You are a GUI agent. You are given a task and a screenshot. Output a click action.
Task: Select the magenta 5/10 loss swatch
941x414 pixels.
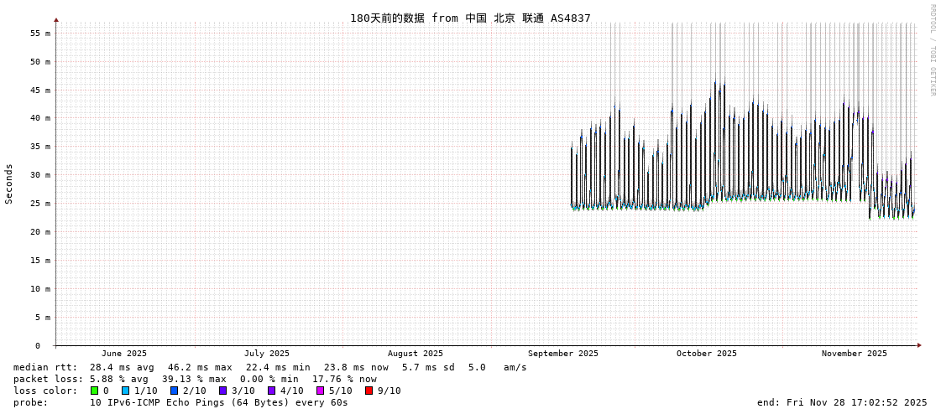tap(320, 391)
